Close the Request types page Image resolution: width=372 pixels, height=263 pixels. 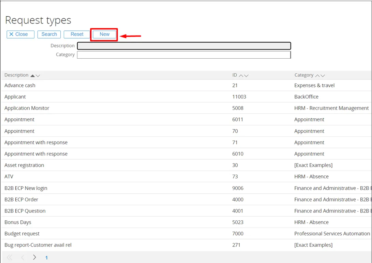[x=20, y=34]
